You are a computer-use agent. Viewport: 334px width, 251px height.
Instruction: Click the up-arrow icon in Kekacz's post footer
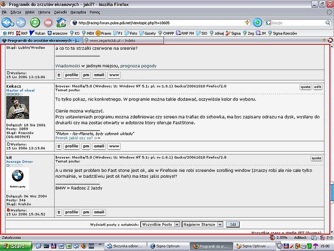59,146
